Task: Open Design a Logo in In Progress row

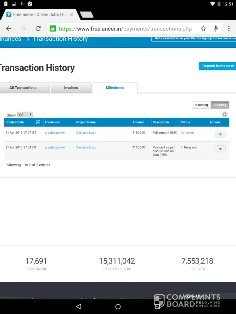Action: [86, 147]
